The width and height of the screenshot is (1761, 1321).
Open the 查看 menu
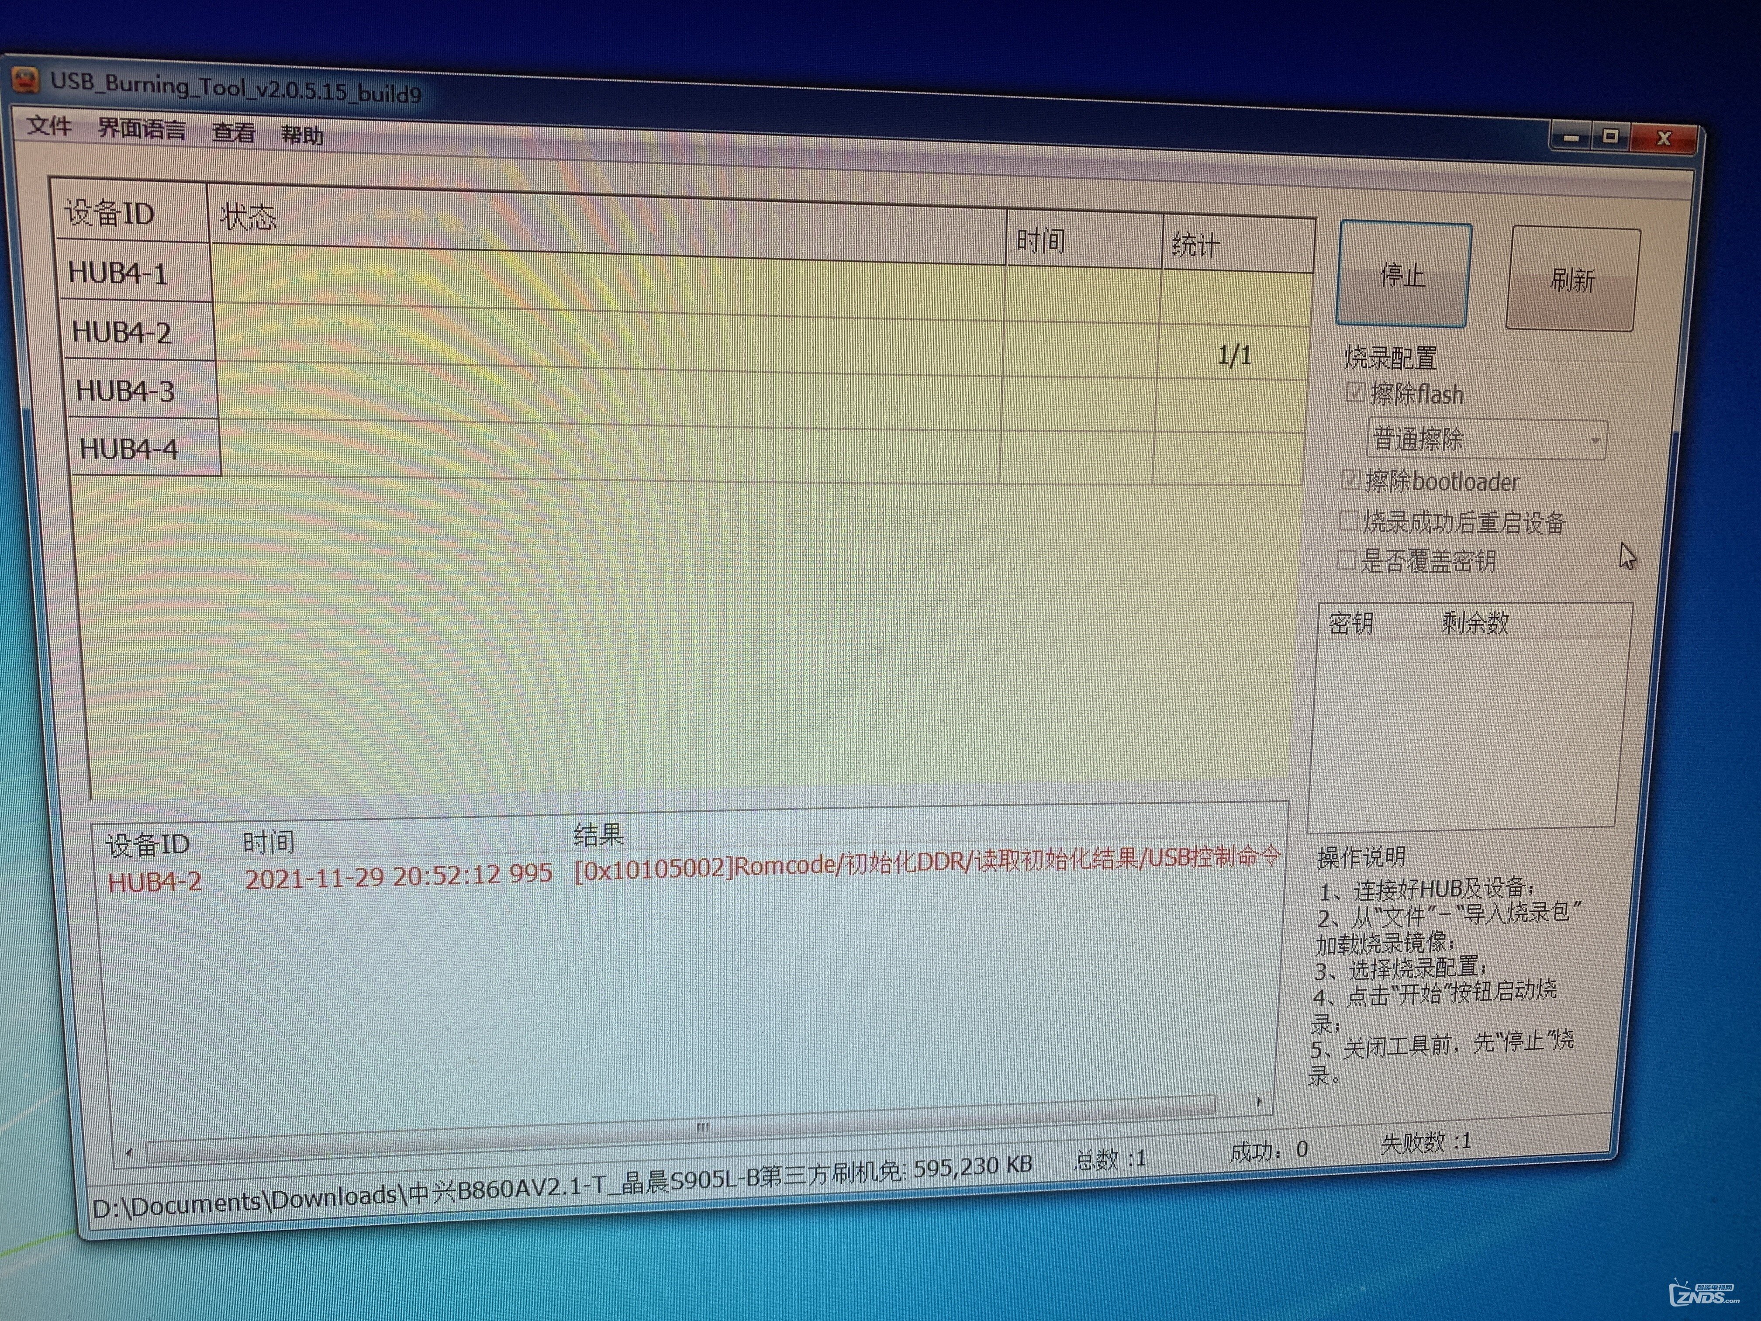(233, 132)
